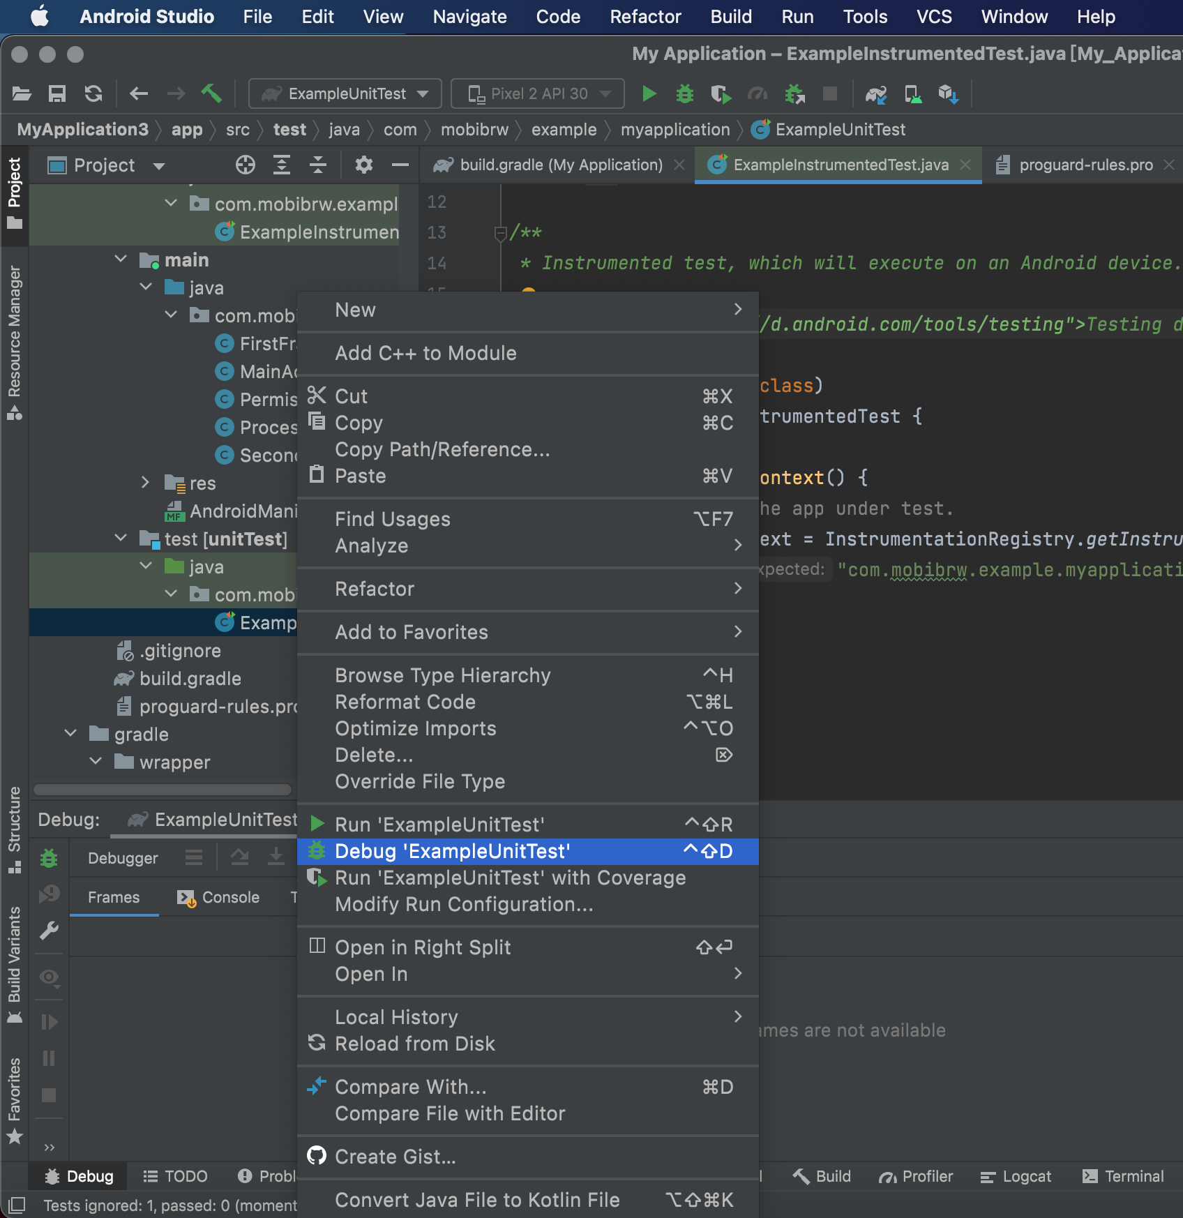Open the Project view selector dropdown
The image size is (1183, 1218).
tap(106, 165)
